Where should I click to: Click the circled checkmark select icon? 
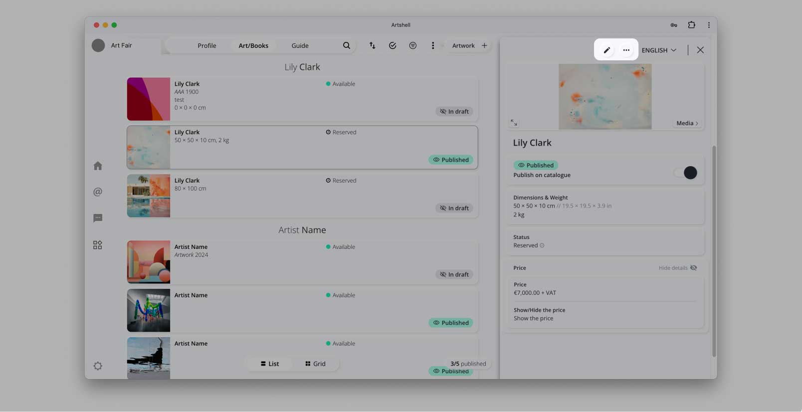click(x=393, y=45)
